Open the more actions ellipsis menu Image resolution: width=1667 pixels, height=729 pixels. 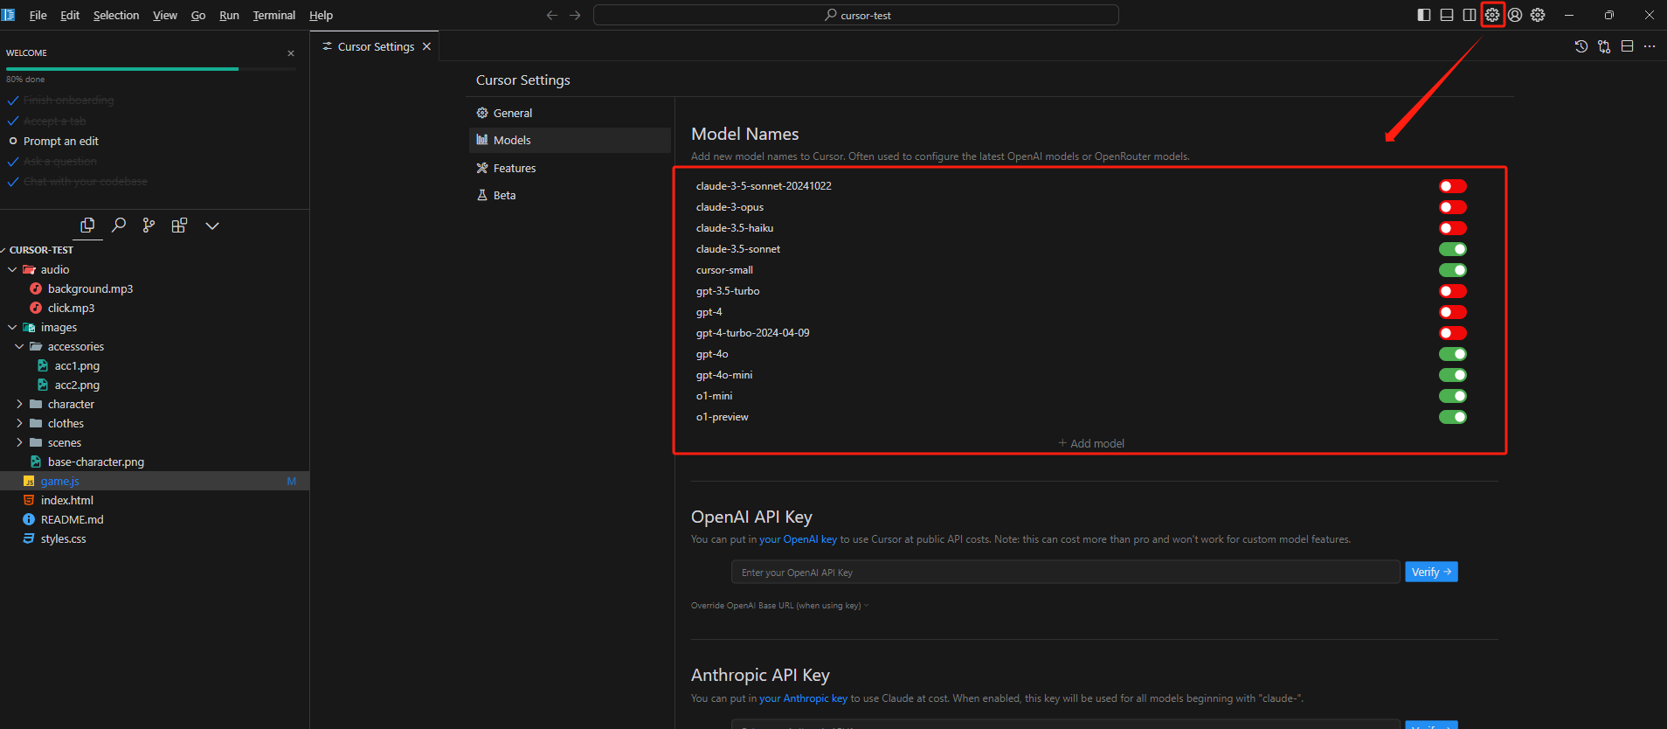coord(1650,46)
